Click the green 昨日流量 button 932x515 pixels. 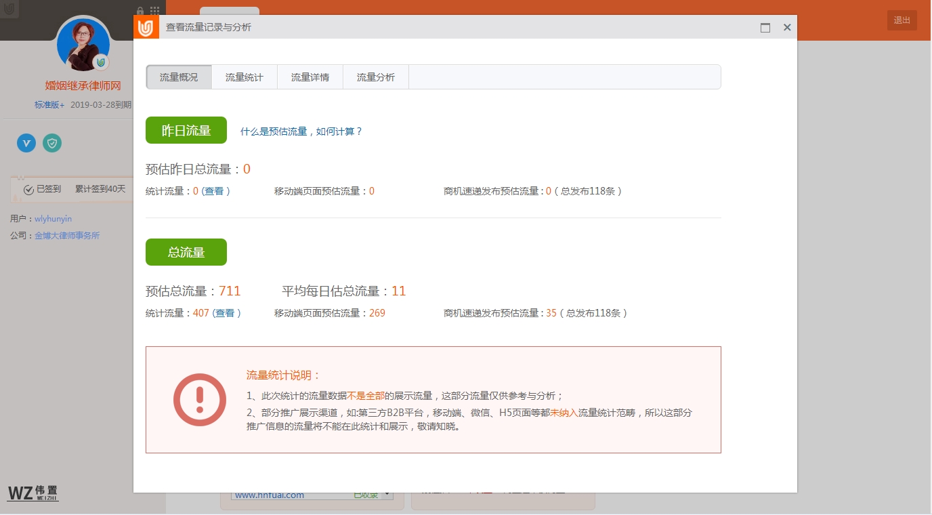(x=186, y=130)
